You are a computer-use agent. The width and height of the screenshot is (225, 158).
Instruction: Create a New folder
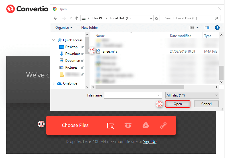90,28
